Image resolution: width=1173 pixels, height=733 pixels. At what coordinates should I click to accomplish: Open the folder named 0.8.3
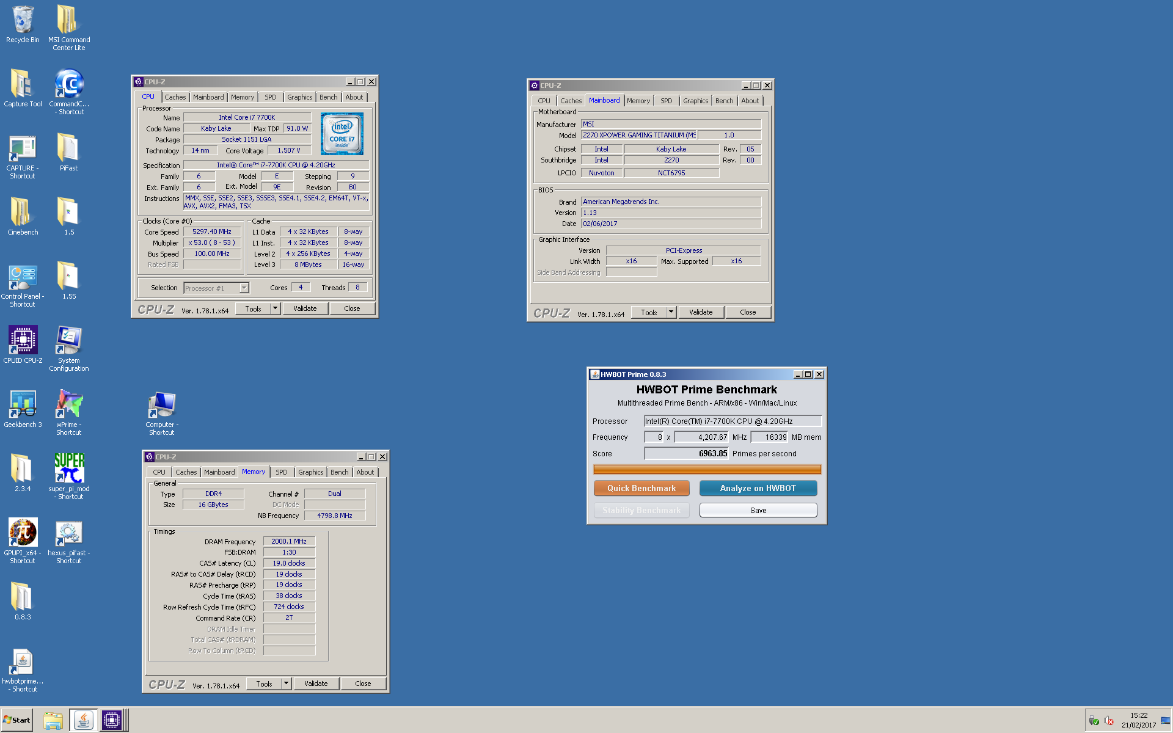pos(23,602)
